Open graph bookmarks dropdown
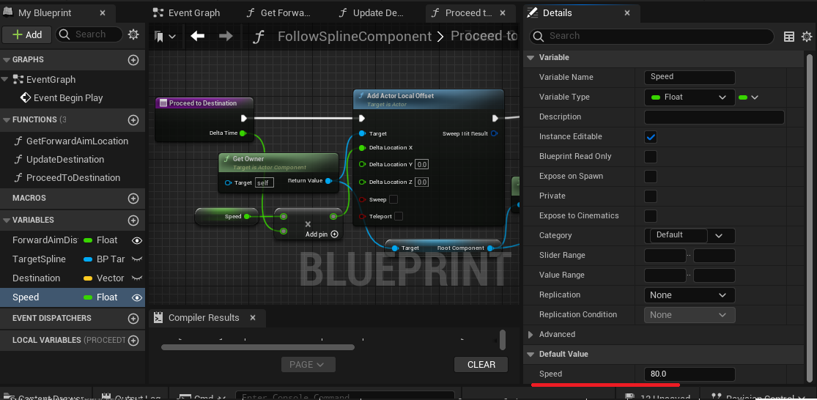The width and height of the screenshot is (817, 400). point(165,37)
